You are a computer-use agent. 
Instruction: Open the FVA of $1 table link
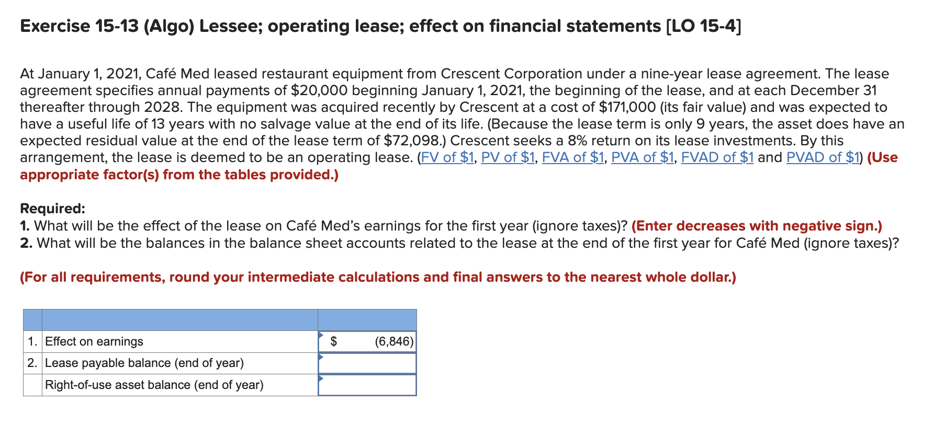click(x=573, y=157)
